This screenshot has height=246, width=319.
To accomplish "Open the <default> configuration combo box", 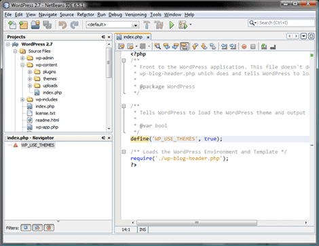I will click(x=113, y=24).
